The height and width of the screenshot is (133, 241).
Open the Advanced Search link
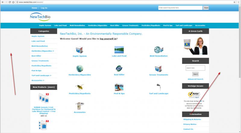pyautogui.click(x=195, y=79)
